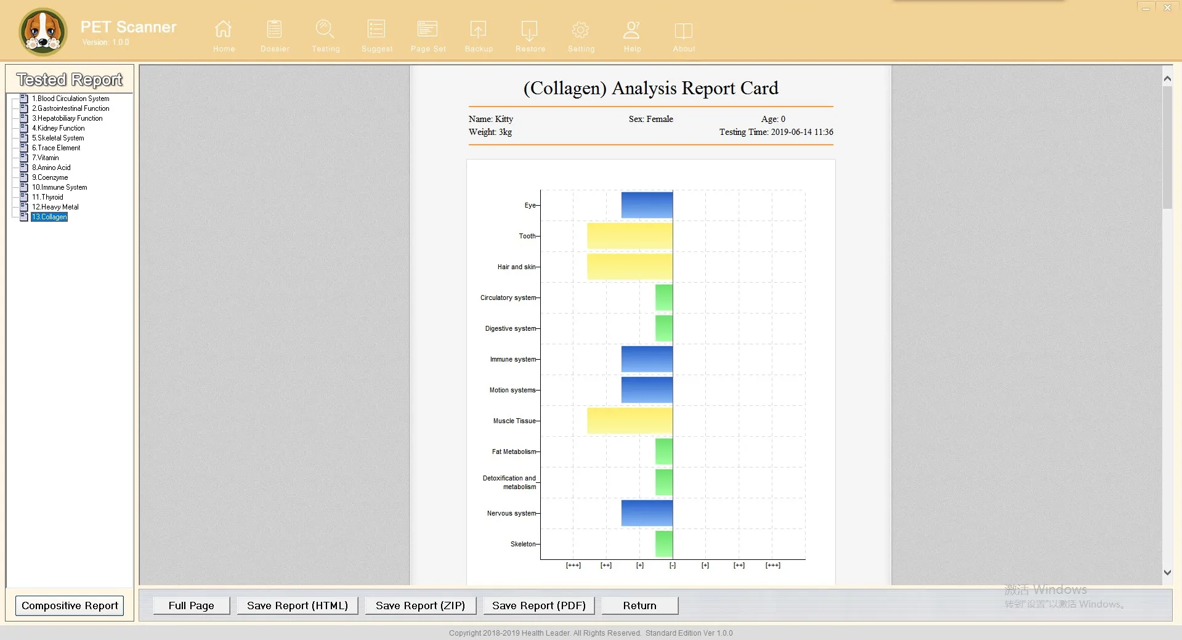Image resolution: width=1182 pixels, height=640 pixels.
Task: Select 12.Heavy Metal report item
Action: click(55, 207)
